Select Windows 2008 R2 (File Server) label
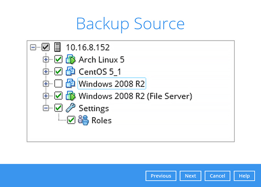This screenshot has height=187, width=261. tap(136, 96)
